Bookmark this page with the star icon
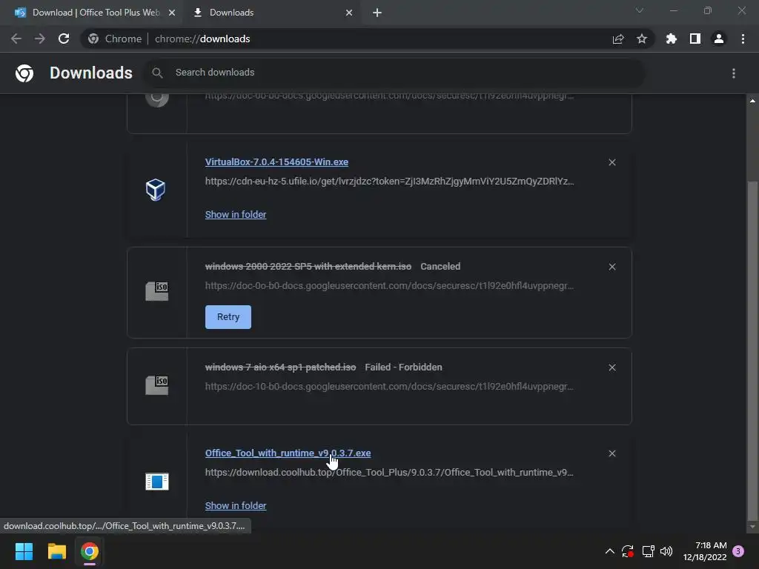This screenshot has height=569, width=759. pos(642,39)
